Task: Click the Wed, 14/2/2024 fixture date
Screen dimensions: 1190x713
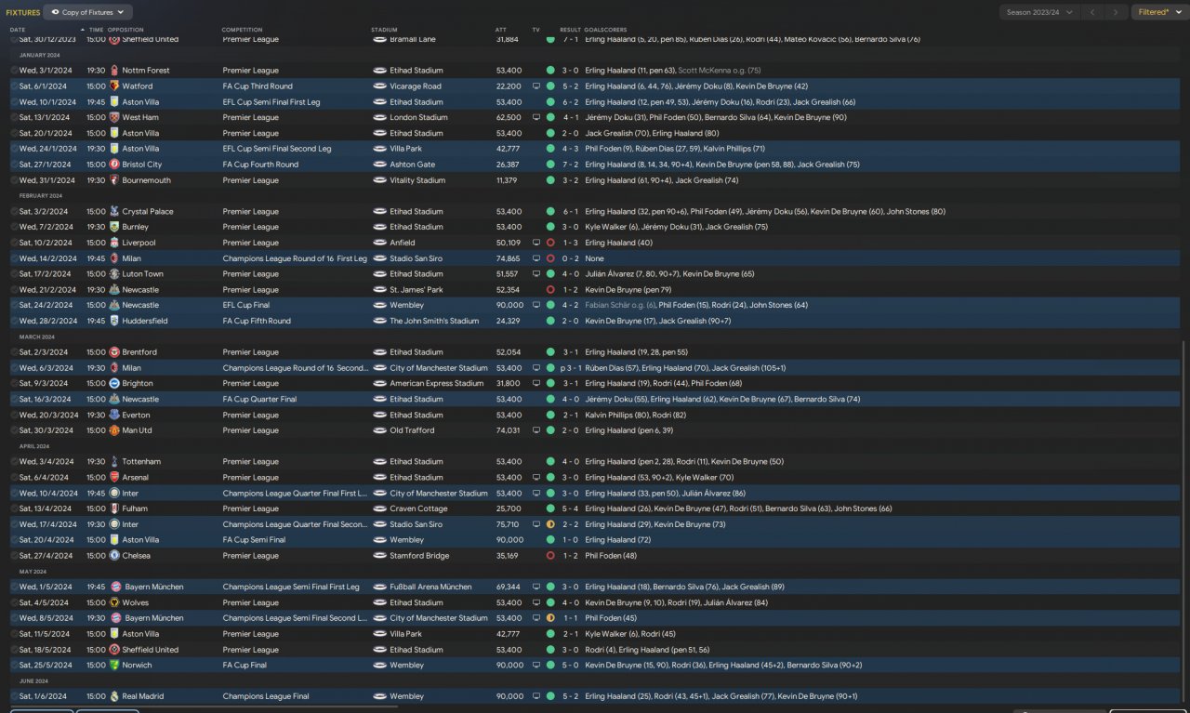Action: [48, 258]
